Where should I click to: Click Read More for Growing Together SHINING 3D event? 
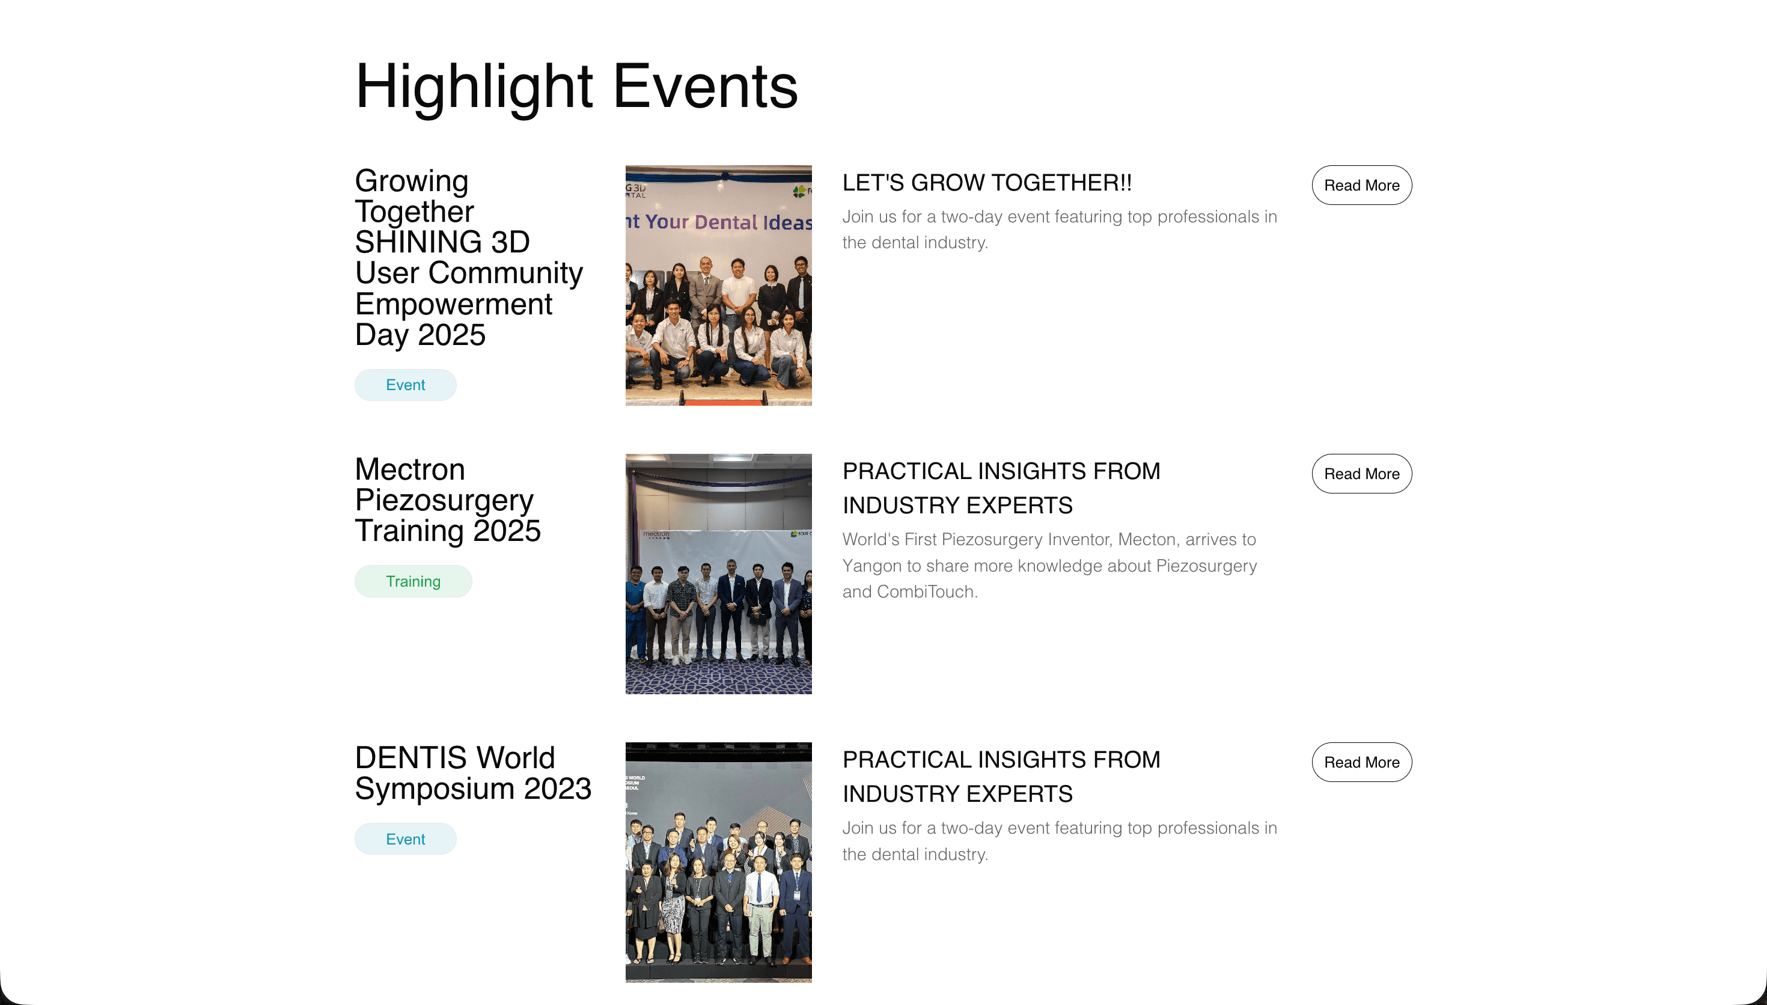[x=1361, y=185]
